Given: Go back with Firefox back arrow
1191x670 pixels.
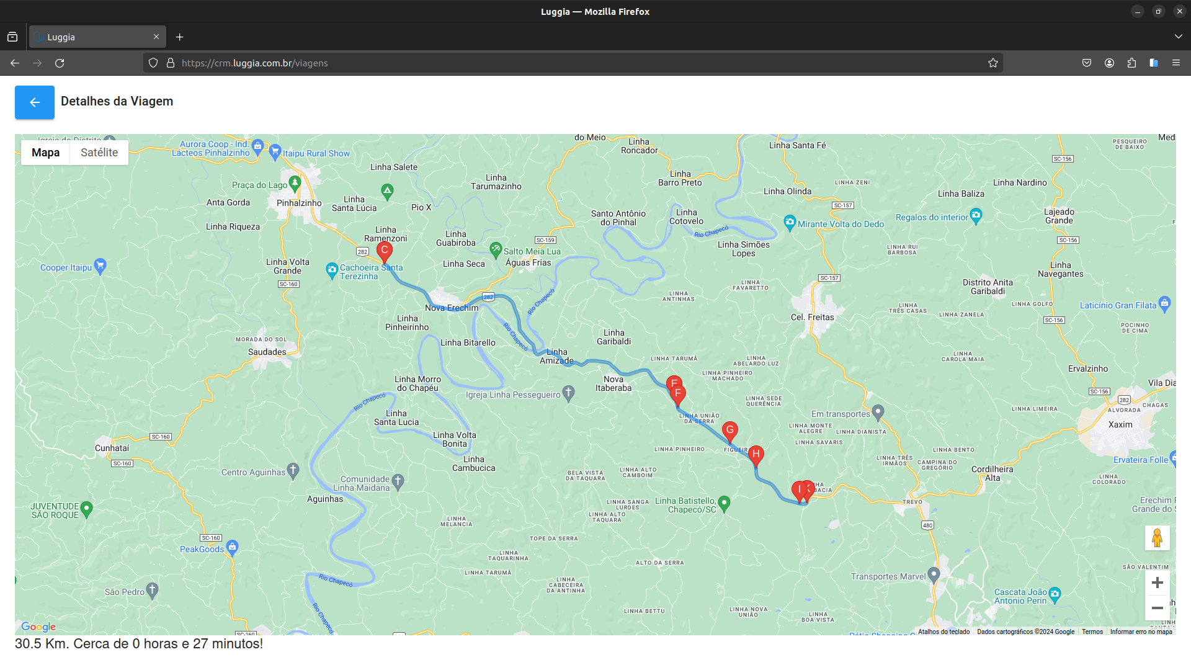Looking at the screenshot, I should [15, 63].
